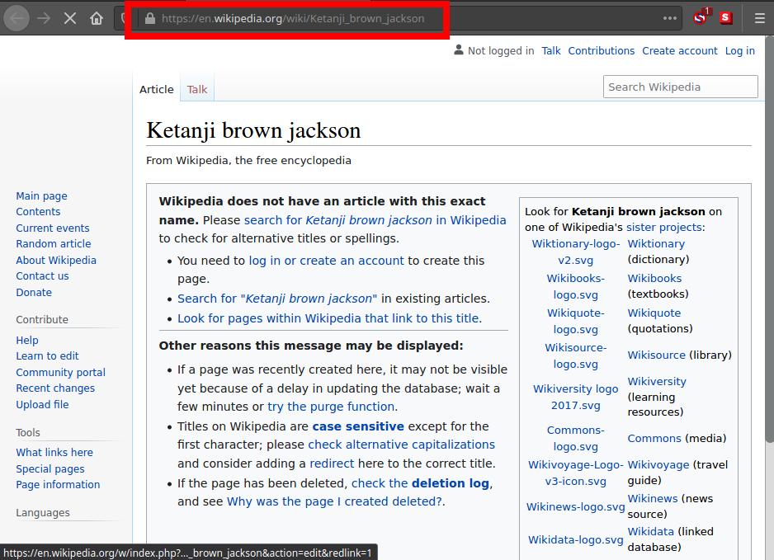Click the Log in link at top right

coord(740,51)
